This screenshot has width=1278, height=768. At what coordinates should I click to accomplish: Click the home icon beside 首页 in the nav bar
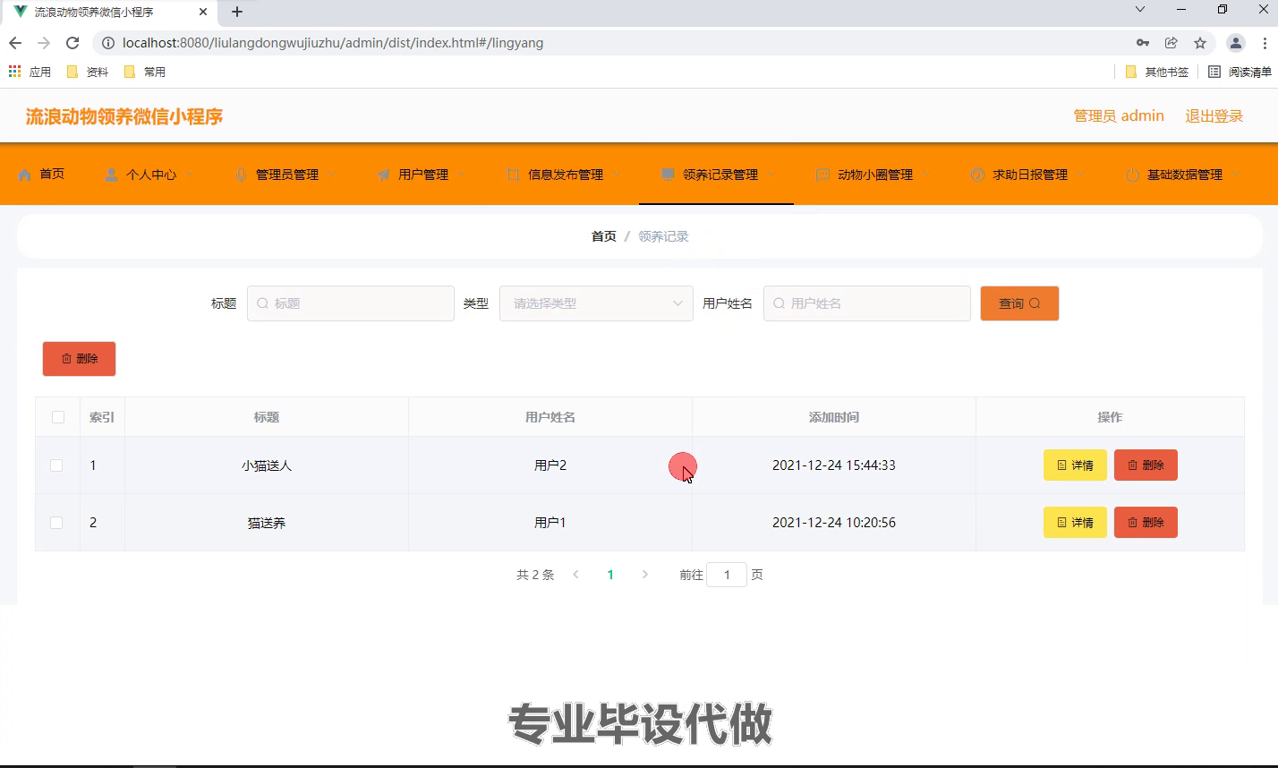(x=24, y=175)
